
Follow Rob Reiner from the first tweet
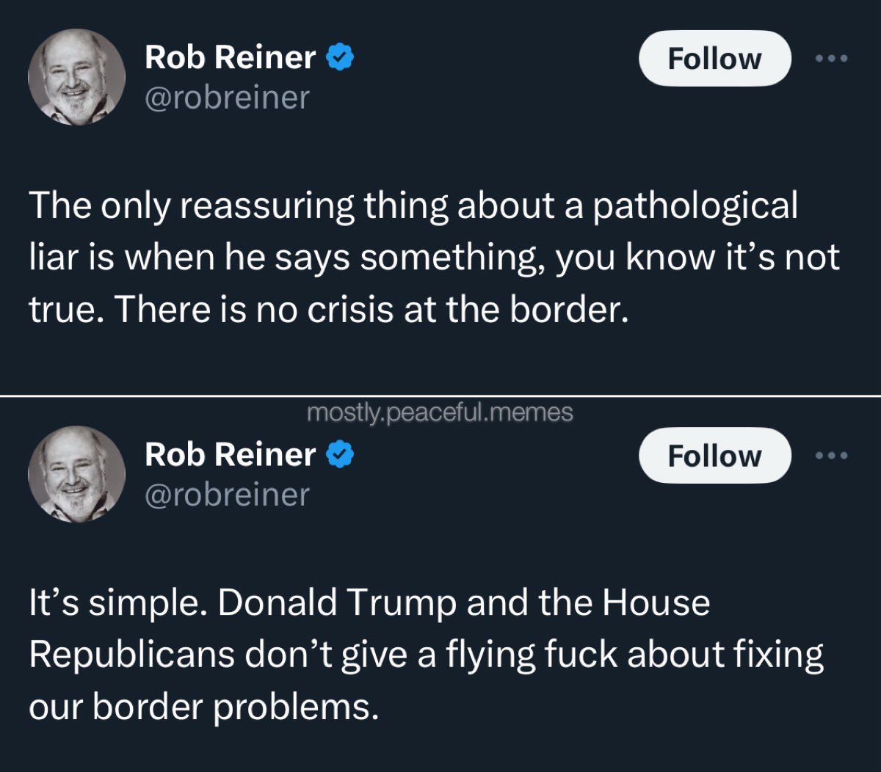click(x=714, y=59)
